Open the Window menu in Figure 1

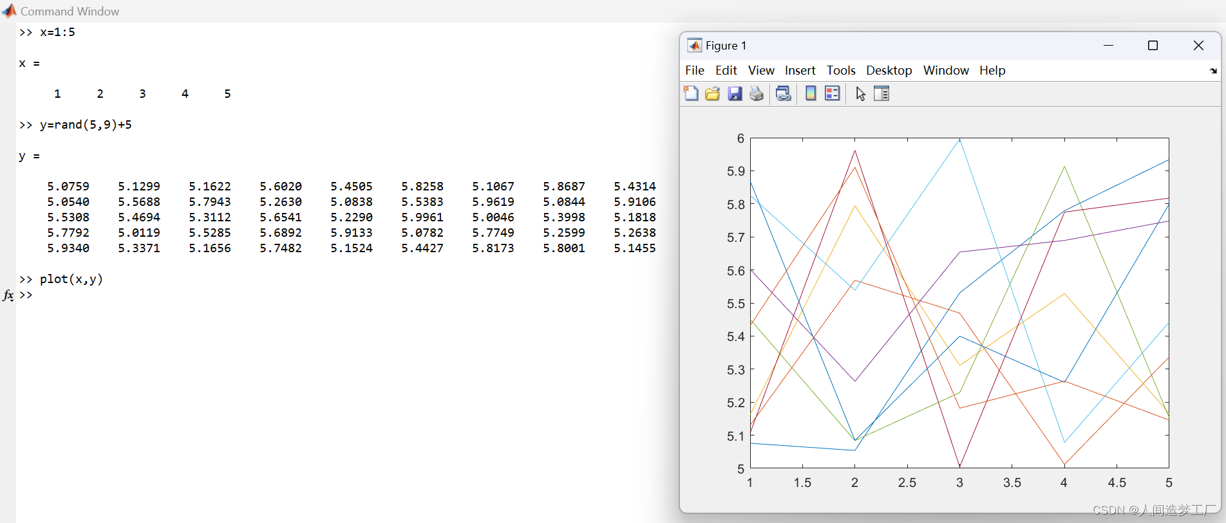[x=946, y=71]
